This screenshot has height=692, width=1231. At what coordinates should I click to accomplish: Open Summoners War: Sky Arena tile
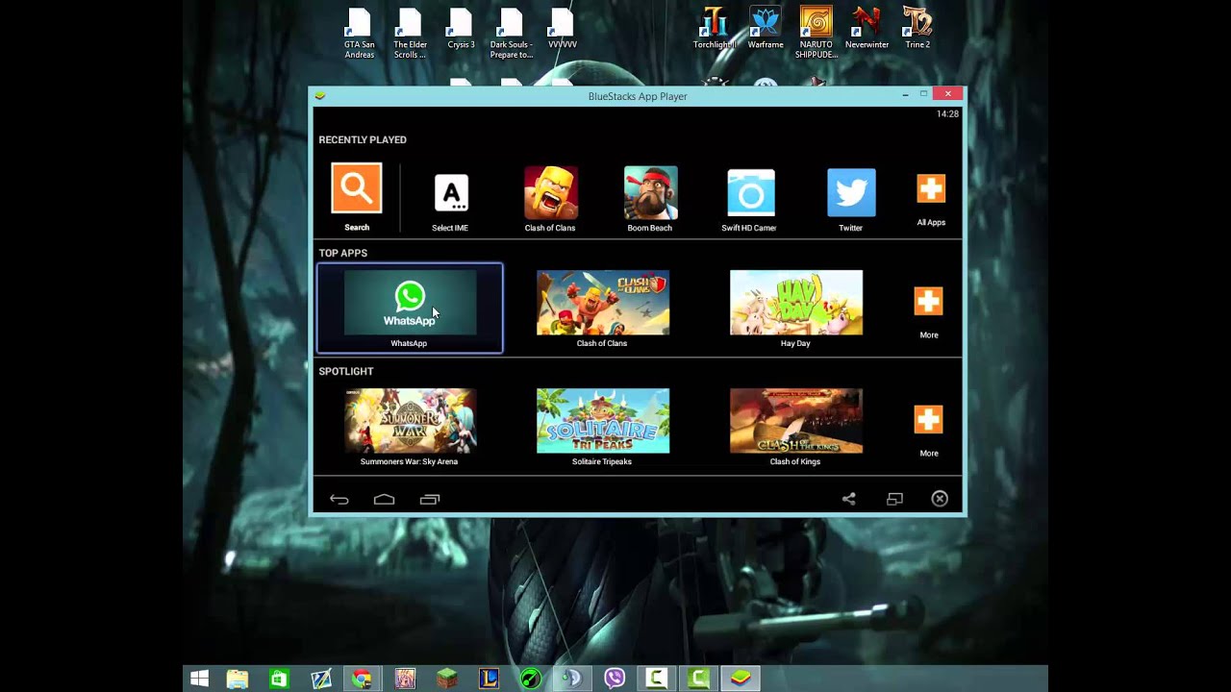[411, 421]
